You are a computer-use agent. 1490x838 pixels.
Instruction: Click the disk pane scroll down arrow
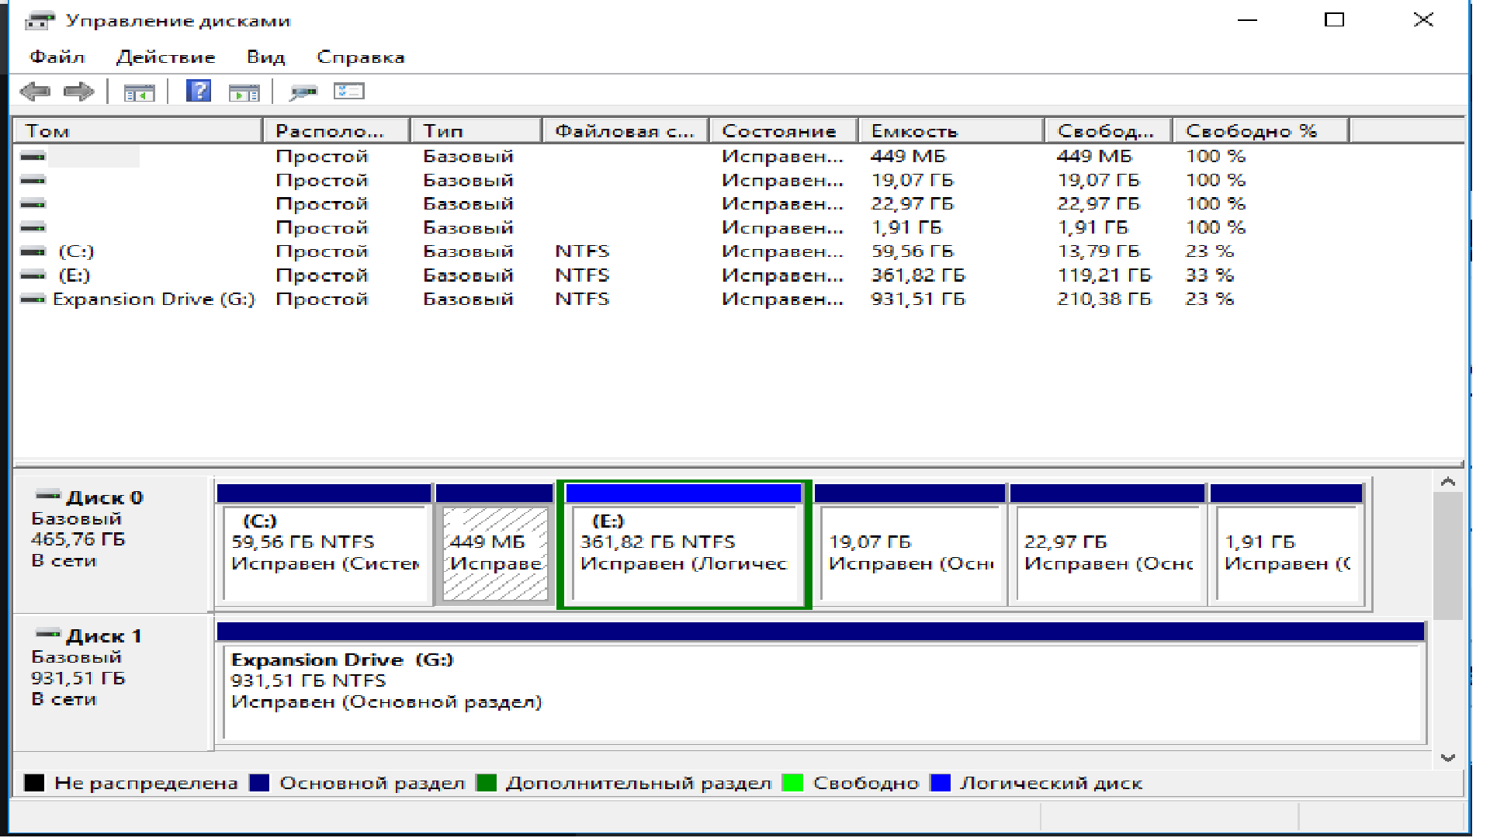(1448, 758)
